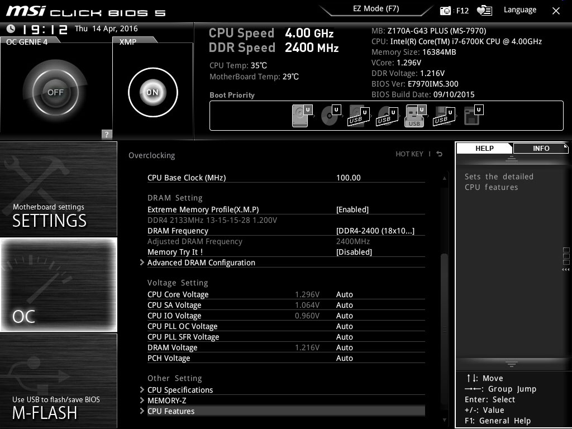Click the clock icon beside the time
Screen dimensions: 572x429
coord(11,28)
